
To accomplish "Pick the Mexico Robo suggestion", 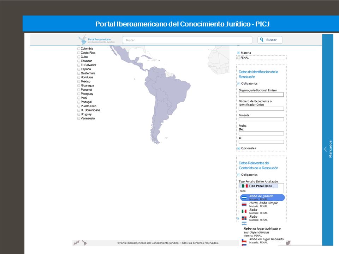I will pyautogui.click(x=262, y=211).
